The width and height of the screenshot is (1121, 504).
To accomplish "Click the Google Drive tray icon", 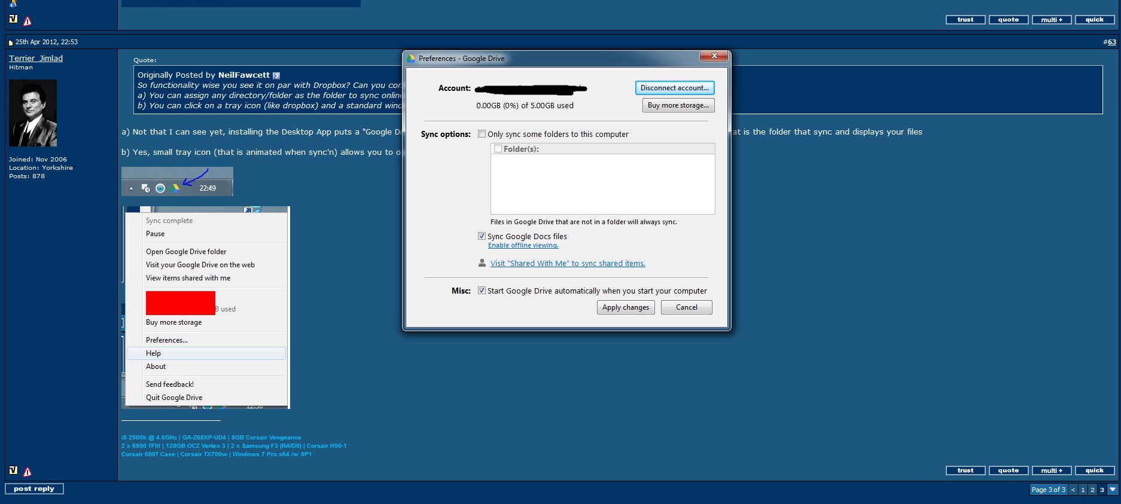I will [x=175, y=188].
